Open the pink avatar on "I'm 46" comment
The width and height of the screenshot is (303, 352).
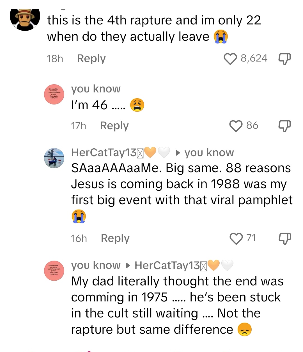[54, 95]
